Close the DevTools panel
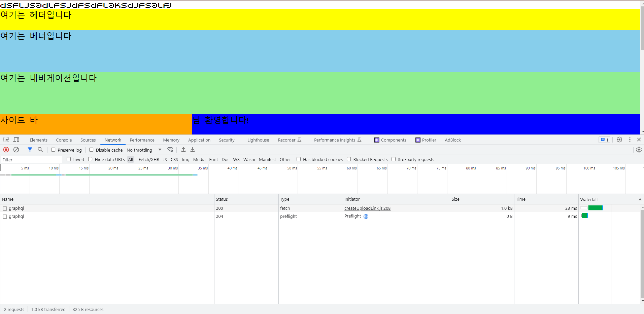644x314 pixels. (639, 140)
